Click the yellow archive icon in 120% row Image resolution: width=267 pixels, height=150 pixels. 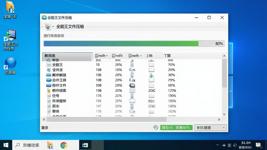(x=49, y=90)
